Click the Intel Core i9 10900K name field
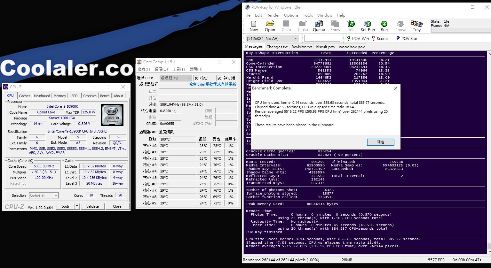Screen dimensions: 491x268 62,106
